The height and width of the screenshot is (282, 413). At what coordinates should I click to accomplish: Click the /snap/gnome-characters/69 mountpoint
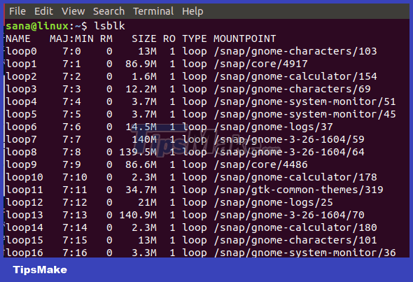coord(293,89)
